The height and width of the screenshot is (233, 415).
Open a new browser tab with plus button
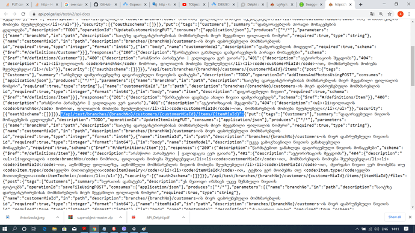click(360, 4)
